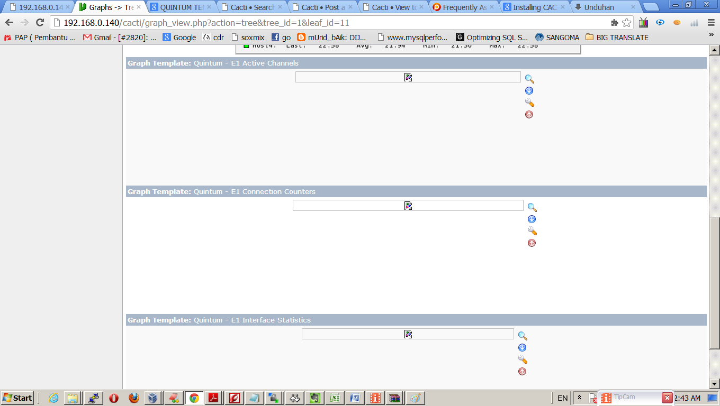
Task: Close the TipCam popup
Action: (x=667, y=398)
